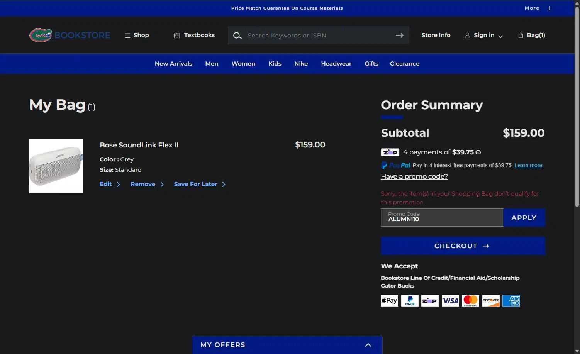Click the Zip payment icon under We Accept

[x=430, y=301]
